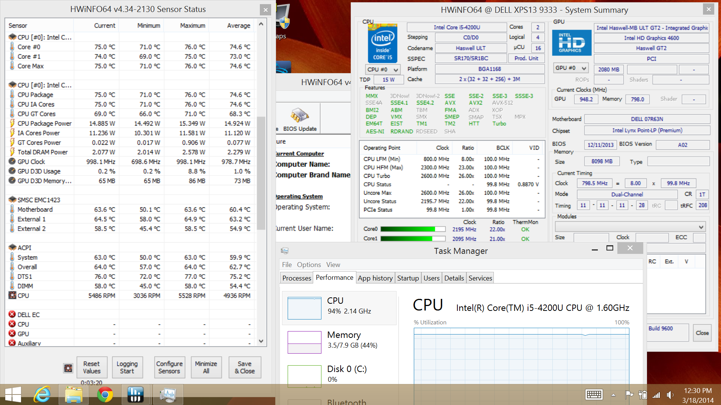Click the Intel Core i5 logo
The width and height of the screenshot is (721, 405).
click(x=382, y=43)
